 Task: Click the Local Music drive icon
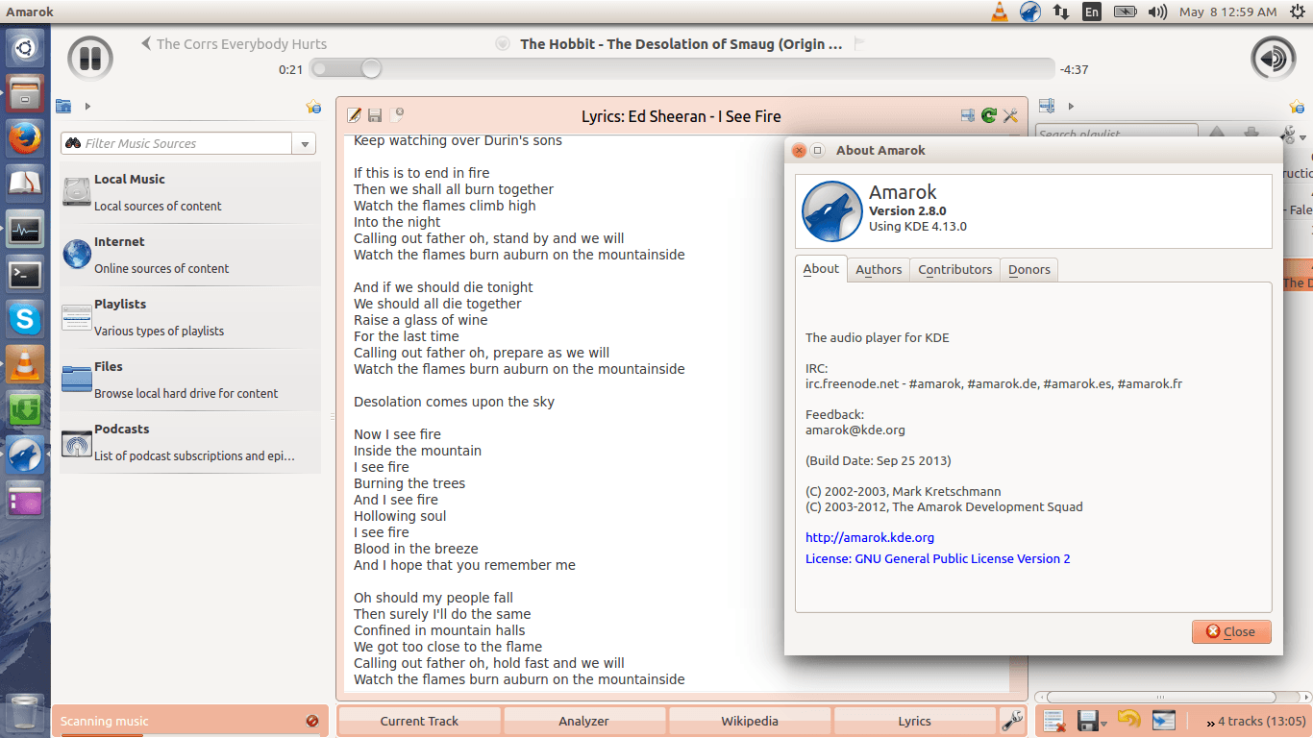77,191
